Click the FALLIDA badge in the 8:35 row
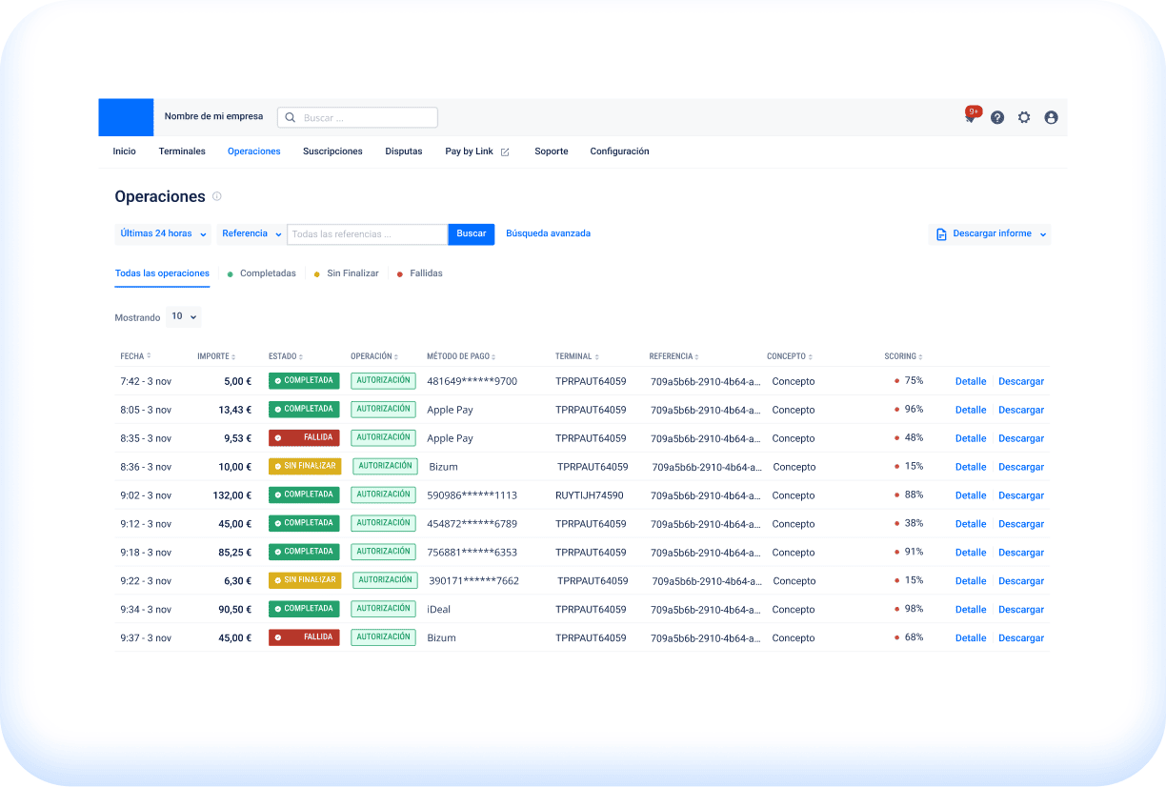This screenshot has height=787, width=1166. [304, 437]
